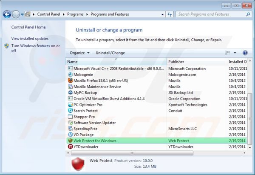
Task: Click the MyPC Backup icon
Action: click(70, 92)
